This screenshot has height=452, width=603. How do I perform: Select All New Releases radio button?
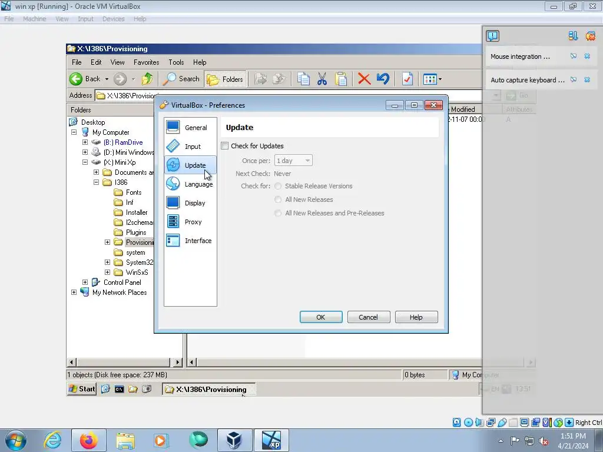[x=278, y=200]
